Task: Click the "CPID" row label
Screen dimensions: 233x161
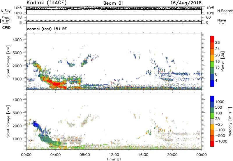Action: click(x=6, y=28)
